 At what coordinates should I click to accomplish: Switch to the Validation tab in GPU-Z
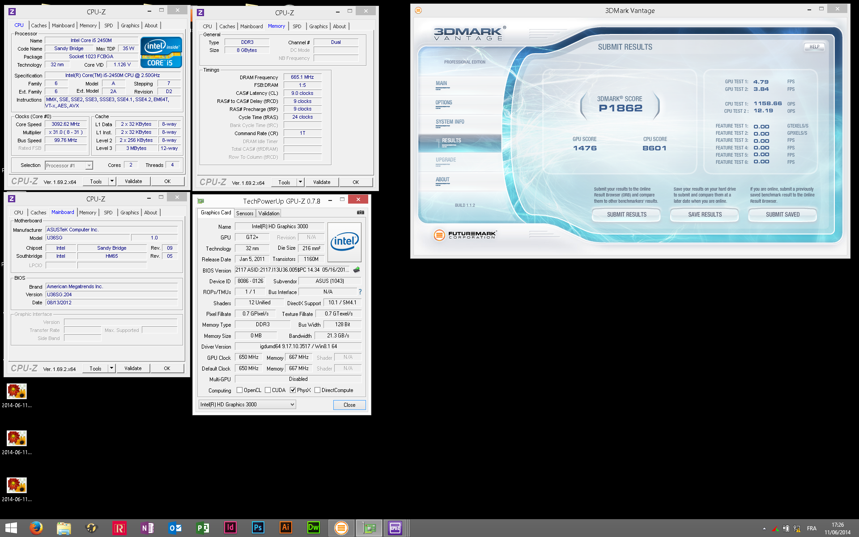269,213
